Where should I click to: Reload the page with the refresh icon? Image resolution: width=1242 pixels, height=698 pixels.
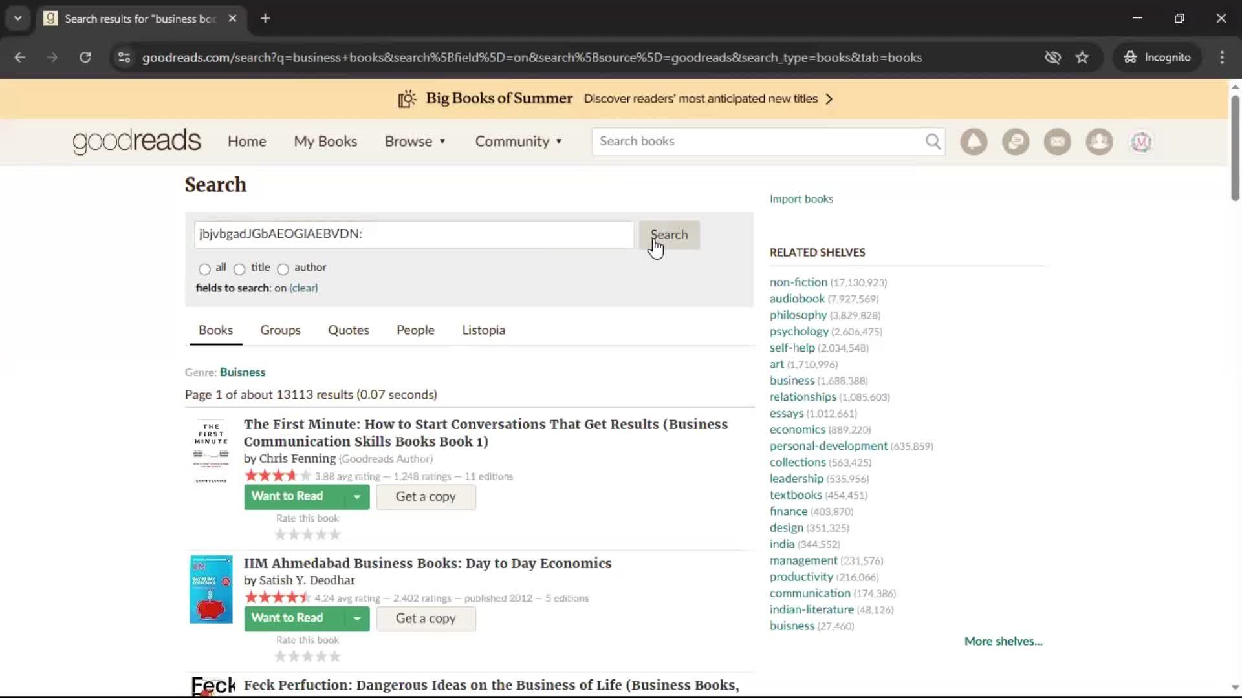pos(85,58)
